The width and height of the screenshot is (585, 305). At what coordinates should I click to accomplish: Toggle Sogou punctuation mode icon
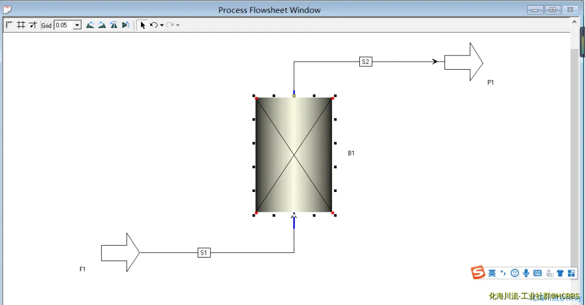click(503, 273)
